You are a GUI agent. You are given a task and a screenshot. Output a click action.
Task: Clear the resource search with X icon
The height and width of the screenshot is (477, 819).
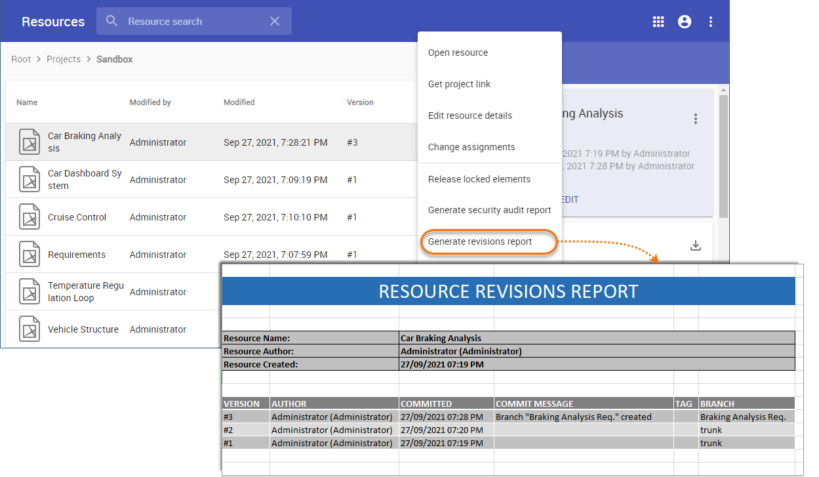(275, 22)
